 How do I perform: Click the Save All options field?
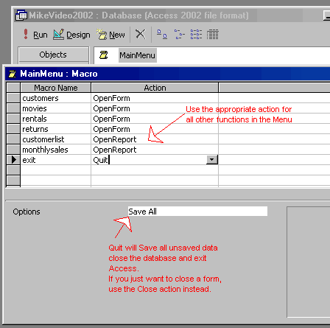[x=197, y=212]
